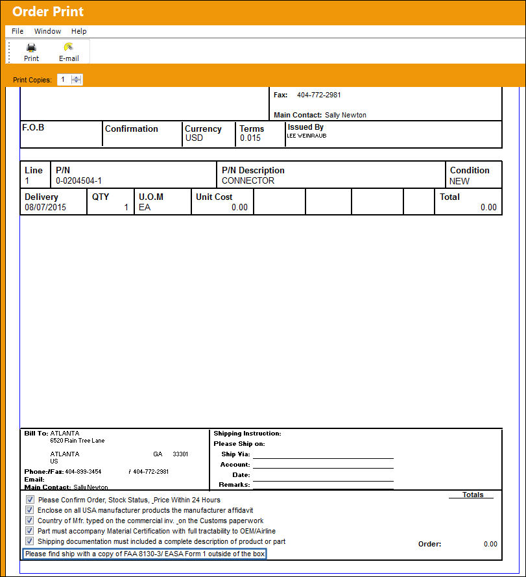Open the Help menu
Screen dimensions: 526x577
click(78, 31)
